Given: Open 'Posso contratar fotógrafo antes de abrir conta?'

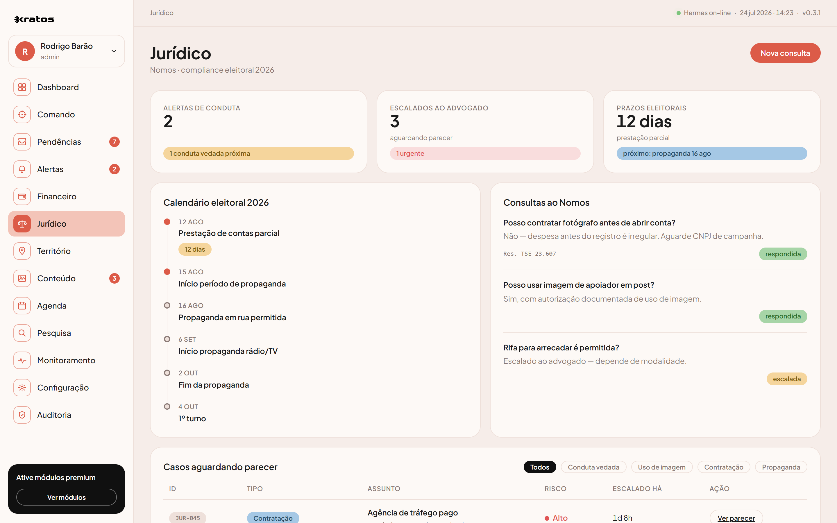Looking at the screenshot, I should (589, 223).
